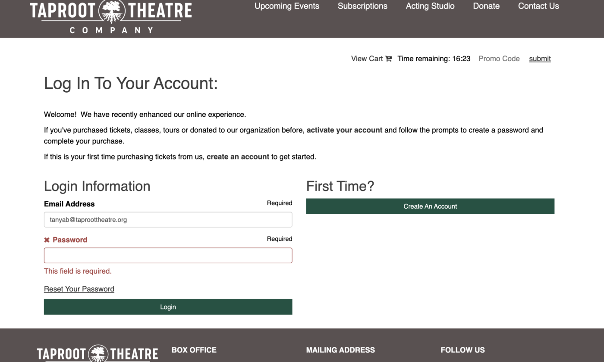Click the 'MAILING ADDRESS' footer heading
Screen dimensions: 604x362
(x=340, y=350)
